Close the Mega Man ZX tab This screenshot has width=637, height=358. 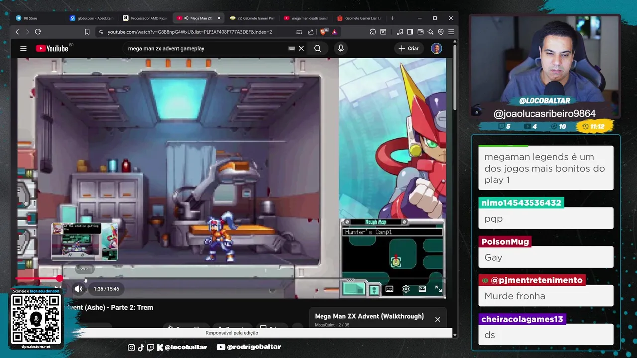click(219, 18)
